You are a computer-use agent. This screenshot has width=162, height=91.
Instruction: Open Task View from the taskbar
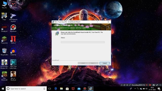50,89
